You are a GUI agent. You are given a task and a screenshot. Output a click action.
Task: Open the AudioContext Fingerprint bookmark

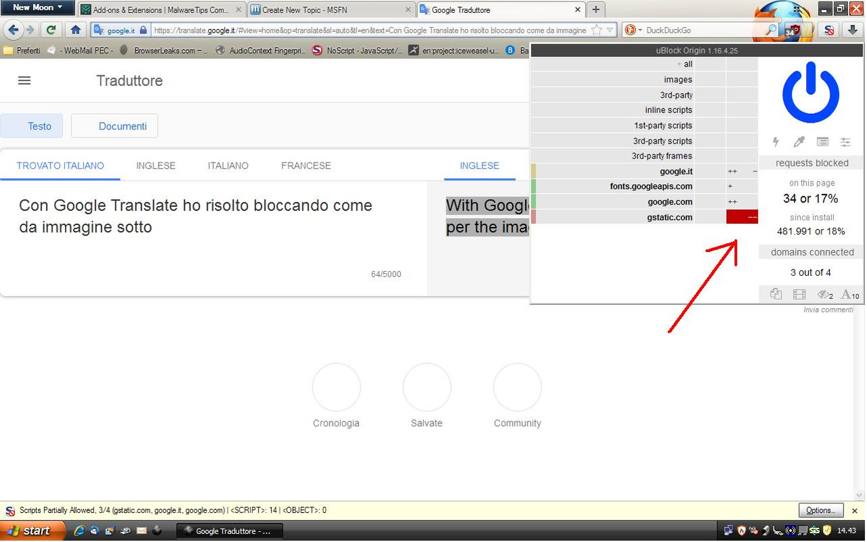click(x=260, y=51)
